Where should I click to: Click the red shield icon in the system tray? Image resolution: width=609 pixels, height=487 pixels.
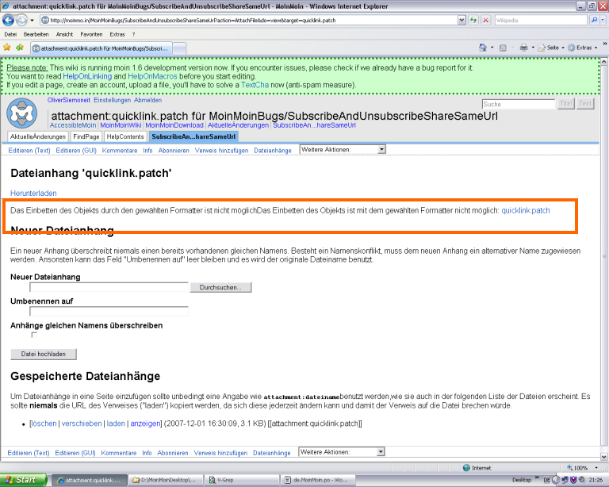(x=573, y=480)
